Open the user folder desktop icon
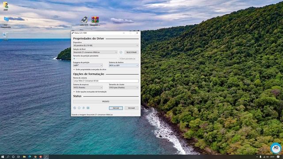This screenshot has width=283, height=159. (x=6, y=6)
